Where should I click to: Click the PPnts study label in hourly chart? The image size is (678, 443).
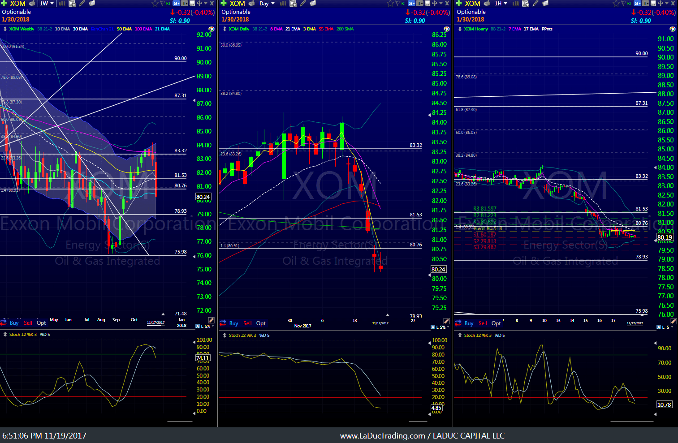pos(547,29)
